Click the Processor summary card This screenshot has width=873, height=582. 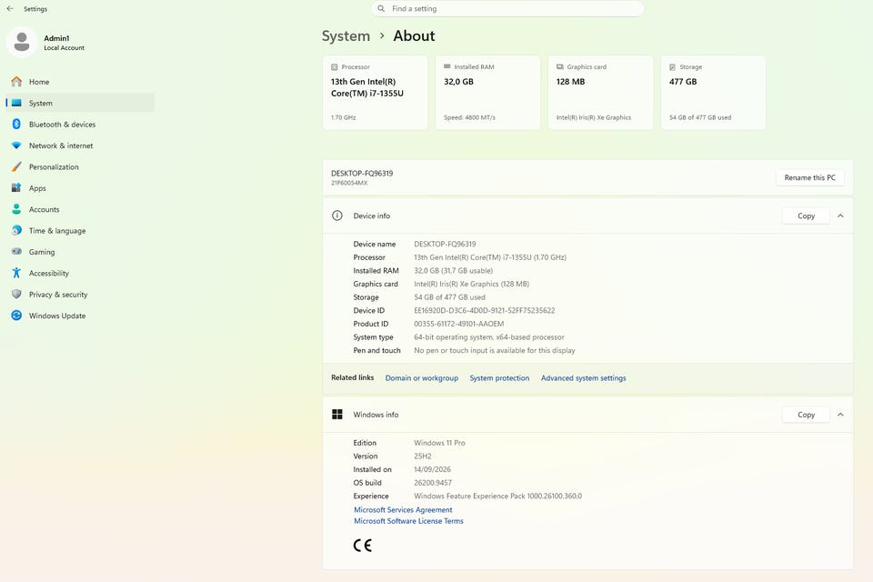[376, 93]
